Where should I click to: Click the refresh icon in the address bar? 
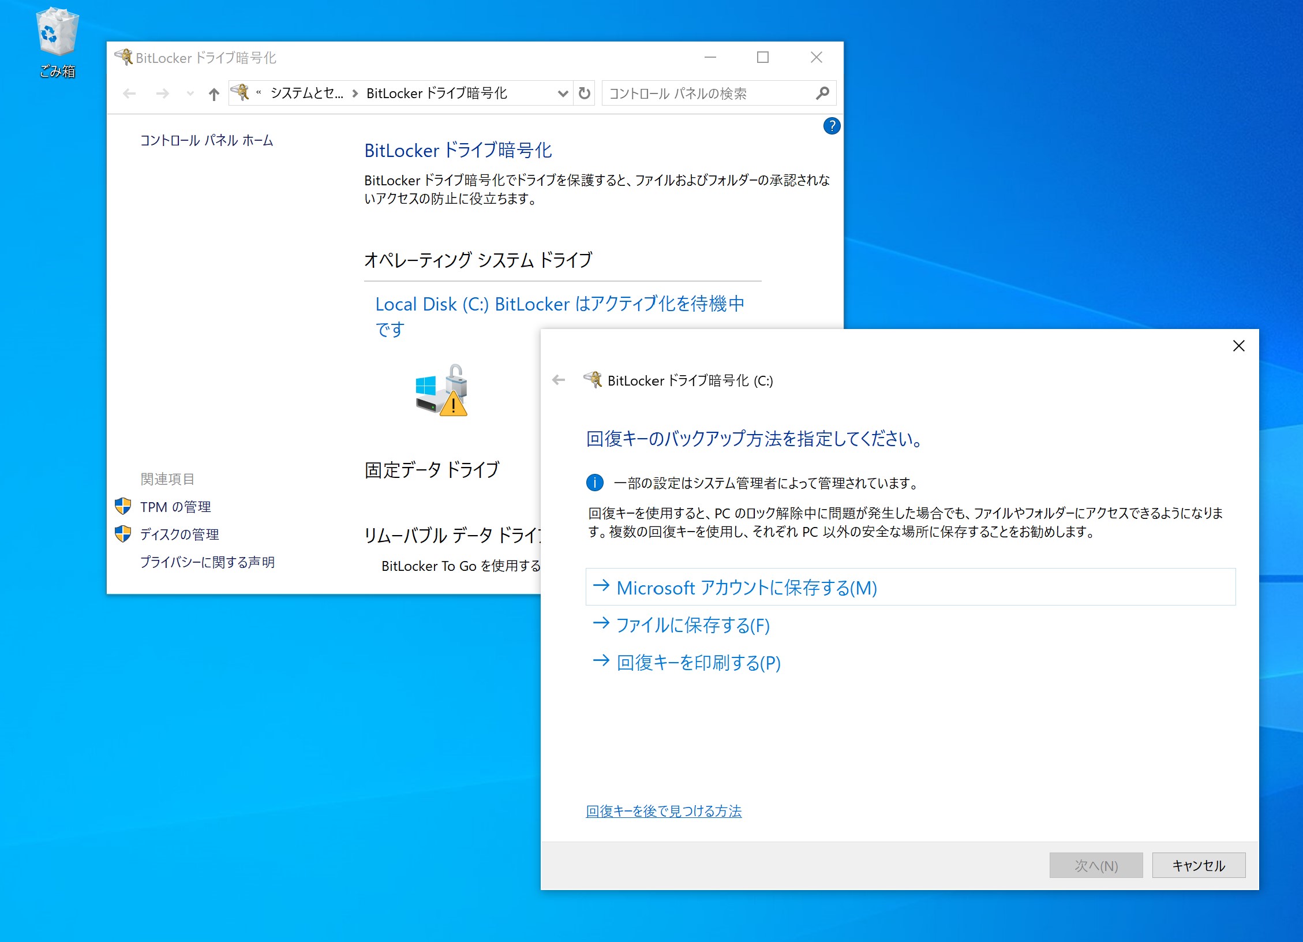click(x=583, y=93)
